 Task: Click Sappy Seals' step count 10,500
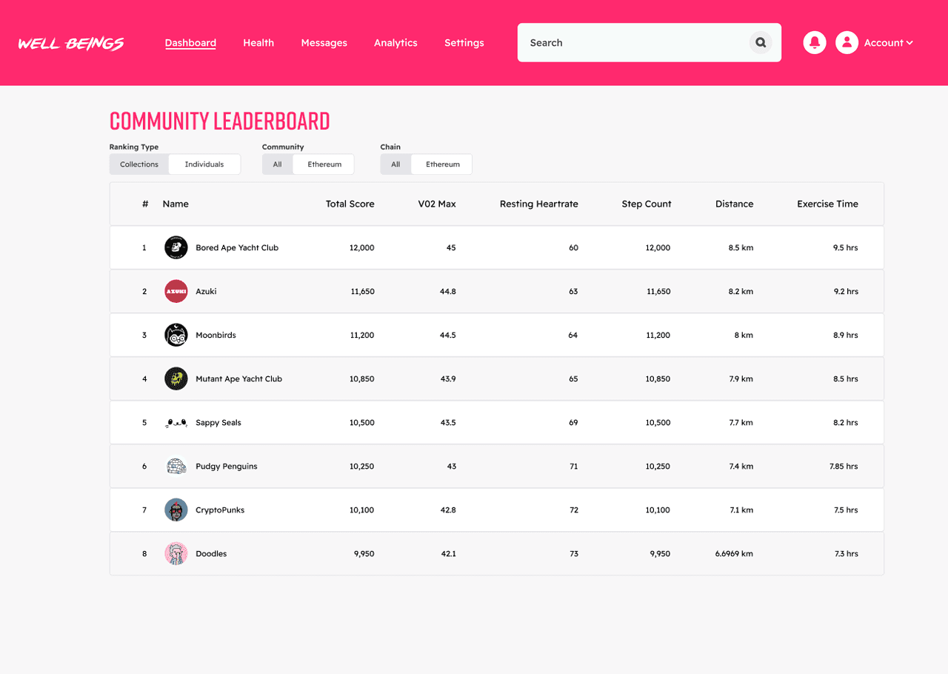point(658,422)
